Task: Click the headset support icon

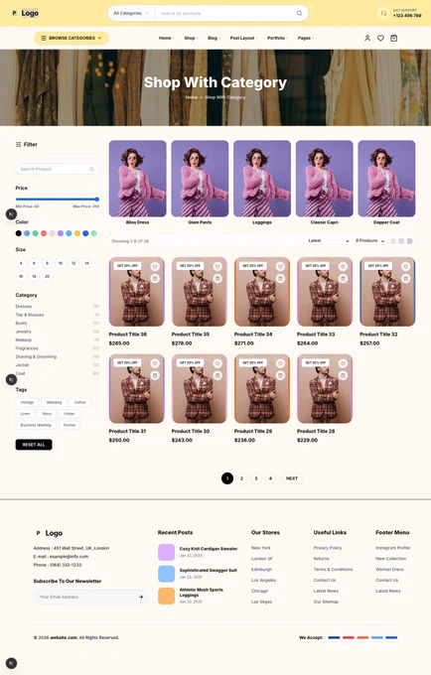Action: (383, 13)
